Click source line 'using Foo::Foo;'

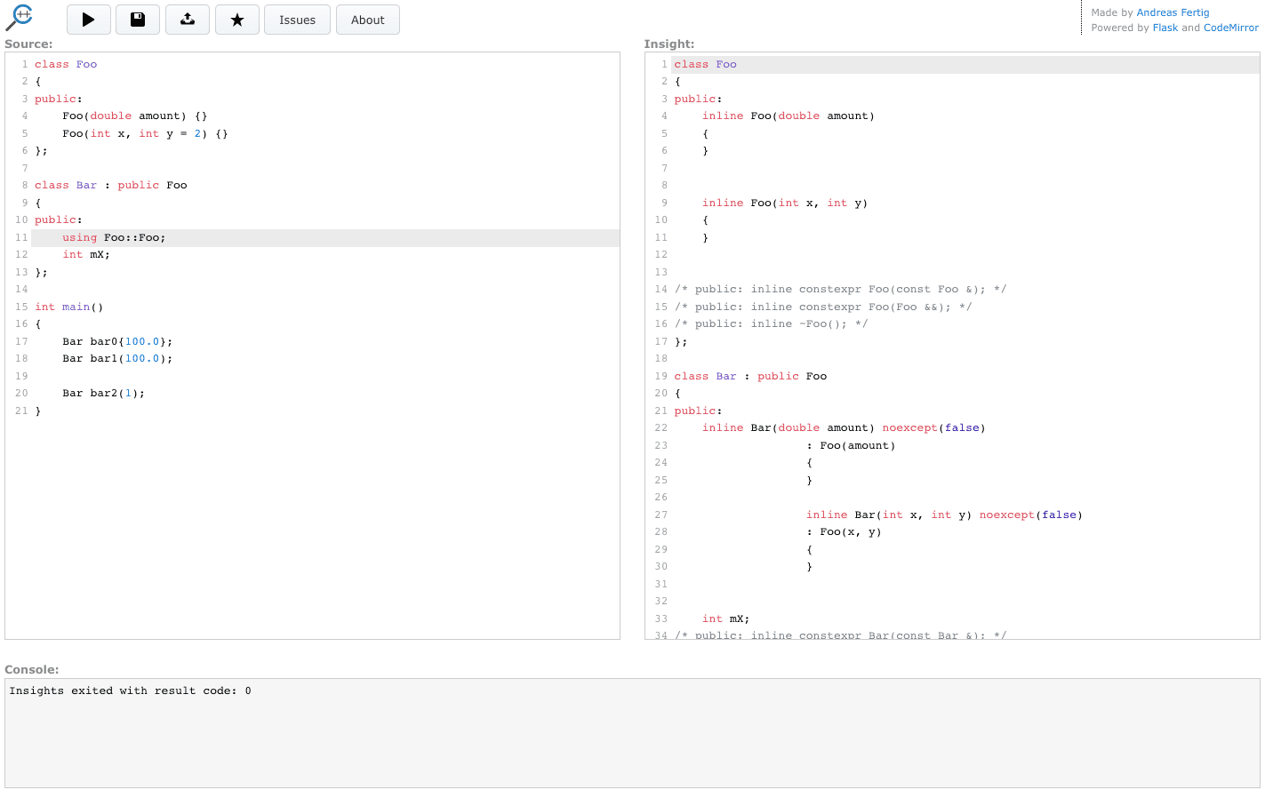coord(114,237)
